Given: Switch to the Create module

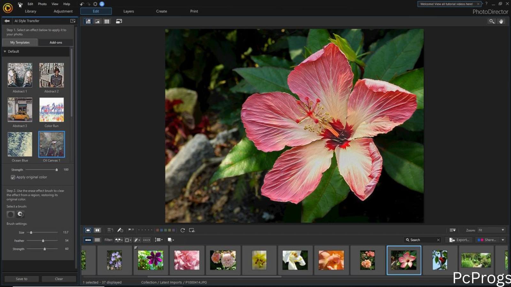Looking at the screenshot, I should [x=162, y=11].
